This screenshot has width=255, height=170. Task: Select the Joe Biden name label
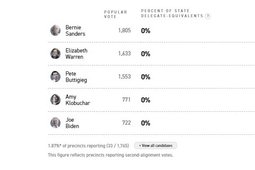tap(72, 123)
